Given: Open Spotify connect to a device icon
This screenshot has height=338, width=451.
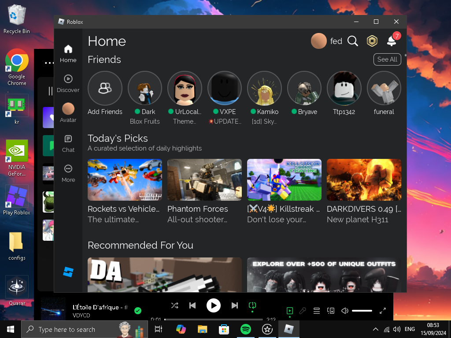Looking at the screenshot, I should coord(331,311).
